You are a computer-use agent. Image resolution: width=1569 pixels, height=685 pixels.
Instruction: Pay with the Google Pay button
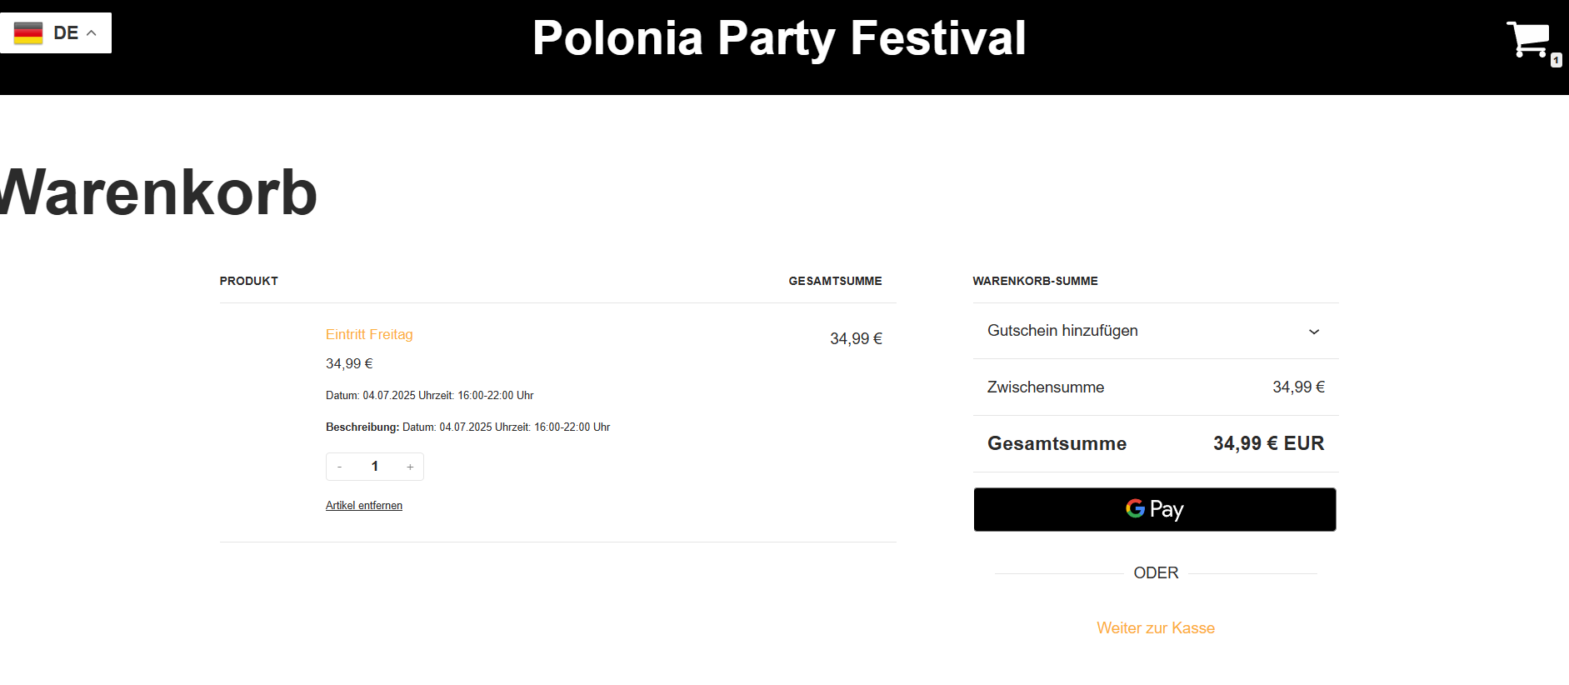[1154, 509]
